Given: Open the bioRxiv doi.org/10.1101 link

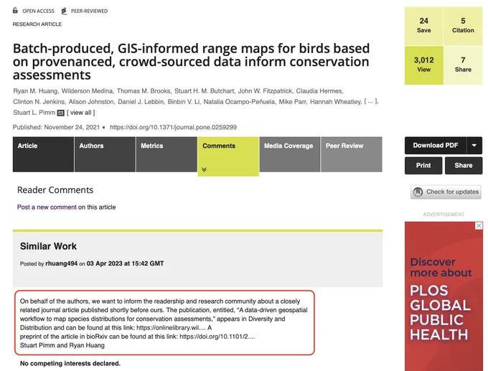Looking at the screenshot, I should point(217,337).
